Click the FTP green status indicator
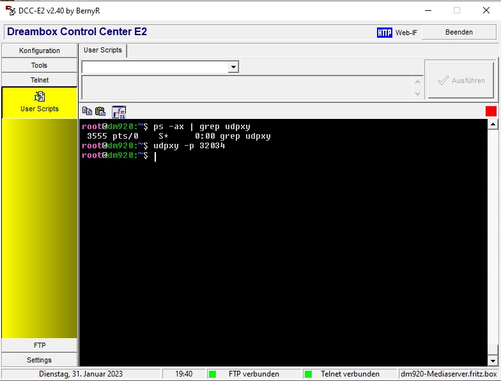 pyautogui.click(x=213, y=374)
